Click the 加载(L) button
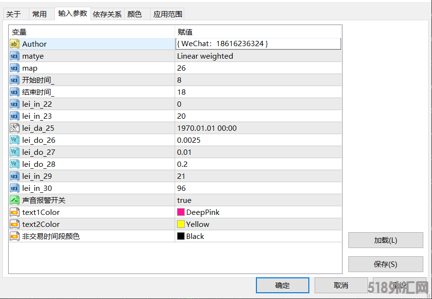The image size is (432, 299). point(386,240)
